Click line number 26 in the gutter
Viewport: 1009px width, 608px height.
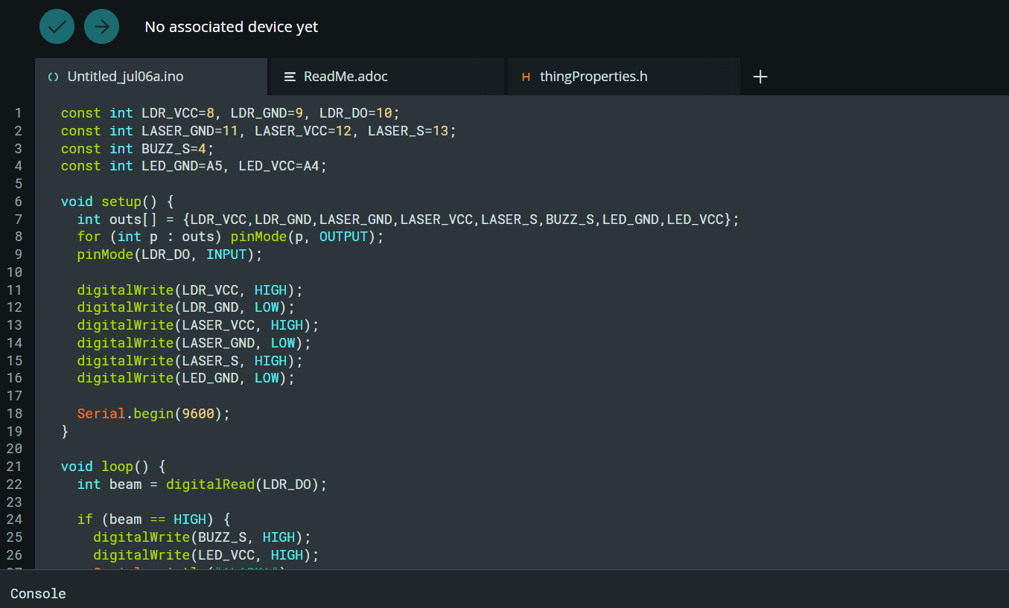coord(14,555)
